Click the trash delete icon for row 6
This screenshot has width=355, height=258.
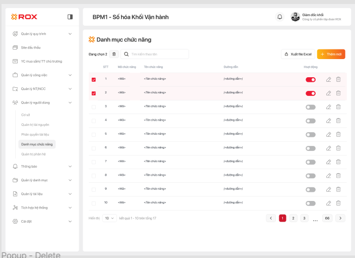tap(338, 148)
